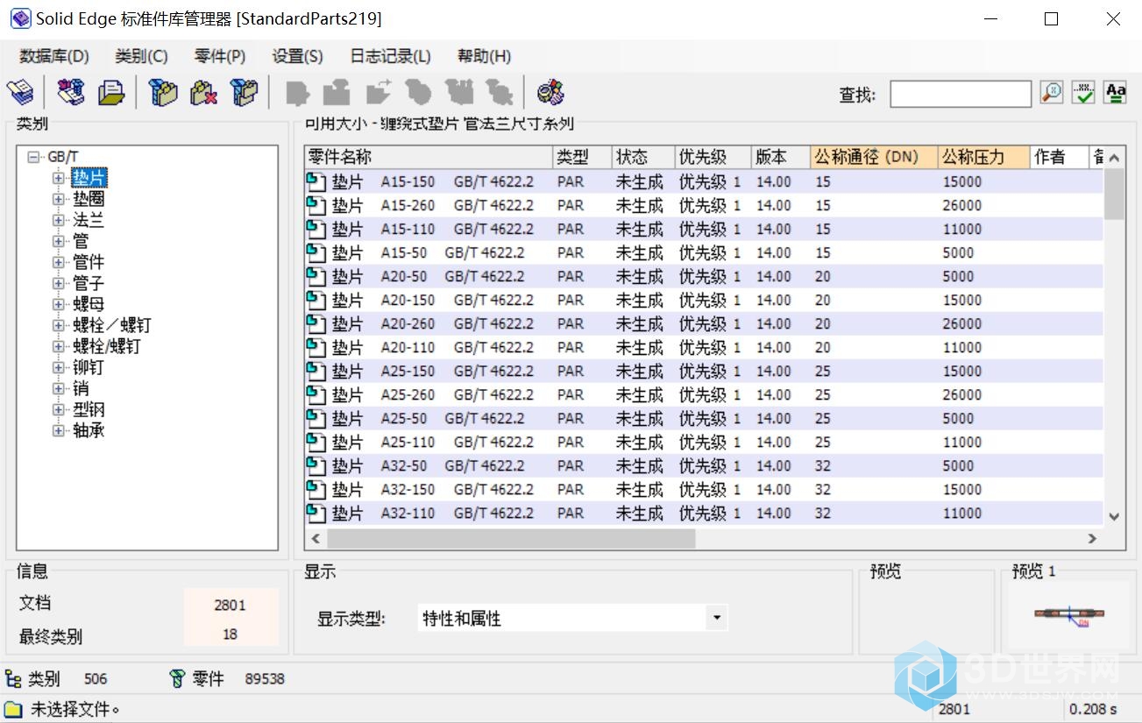Select the 销 category in tree
This screenshot has height=723, width=1142.
pyautogui.click(x=81, y=388)
